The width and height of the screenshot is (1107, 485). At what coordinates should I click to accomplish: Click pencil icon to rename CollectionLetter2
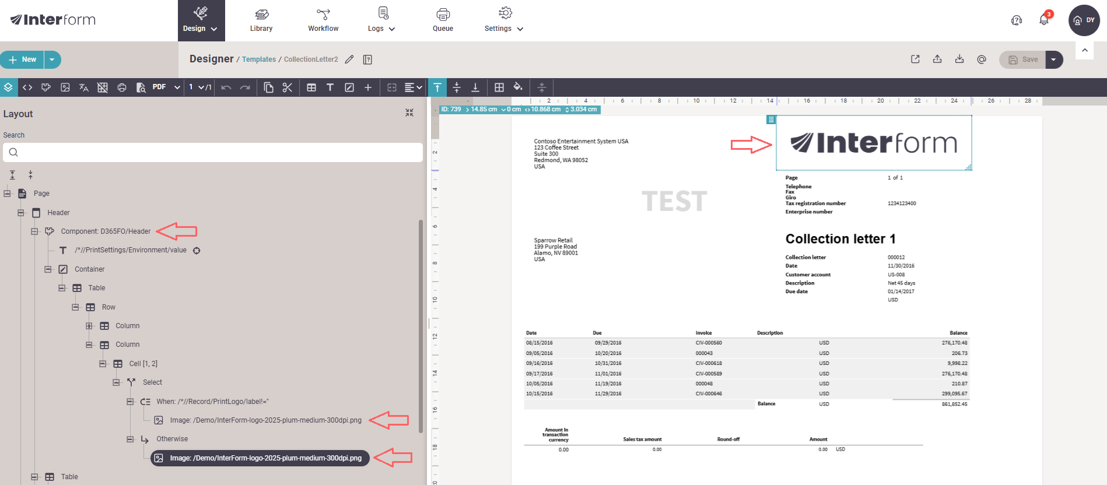coord(349,59)
